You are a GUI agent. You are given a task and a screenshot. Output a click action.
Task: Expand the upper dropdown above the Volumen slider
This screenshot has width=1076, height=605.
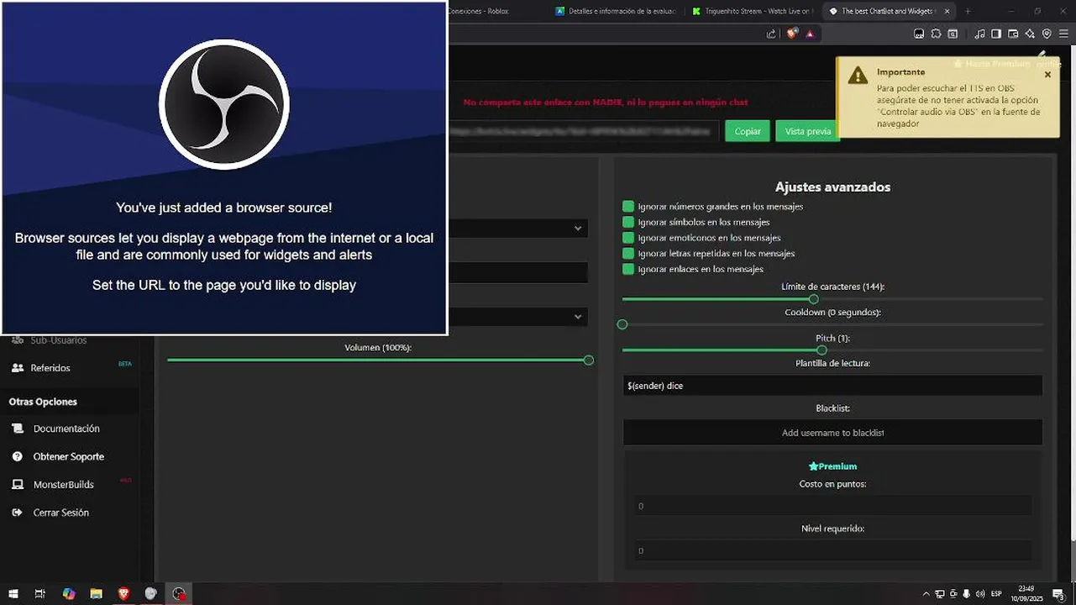(x=517, y=228)
